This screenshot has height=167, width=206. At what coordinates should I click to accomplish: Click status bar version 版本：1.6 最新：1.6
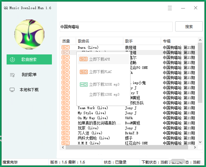(x=68, y=162)
